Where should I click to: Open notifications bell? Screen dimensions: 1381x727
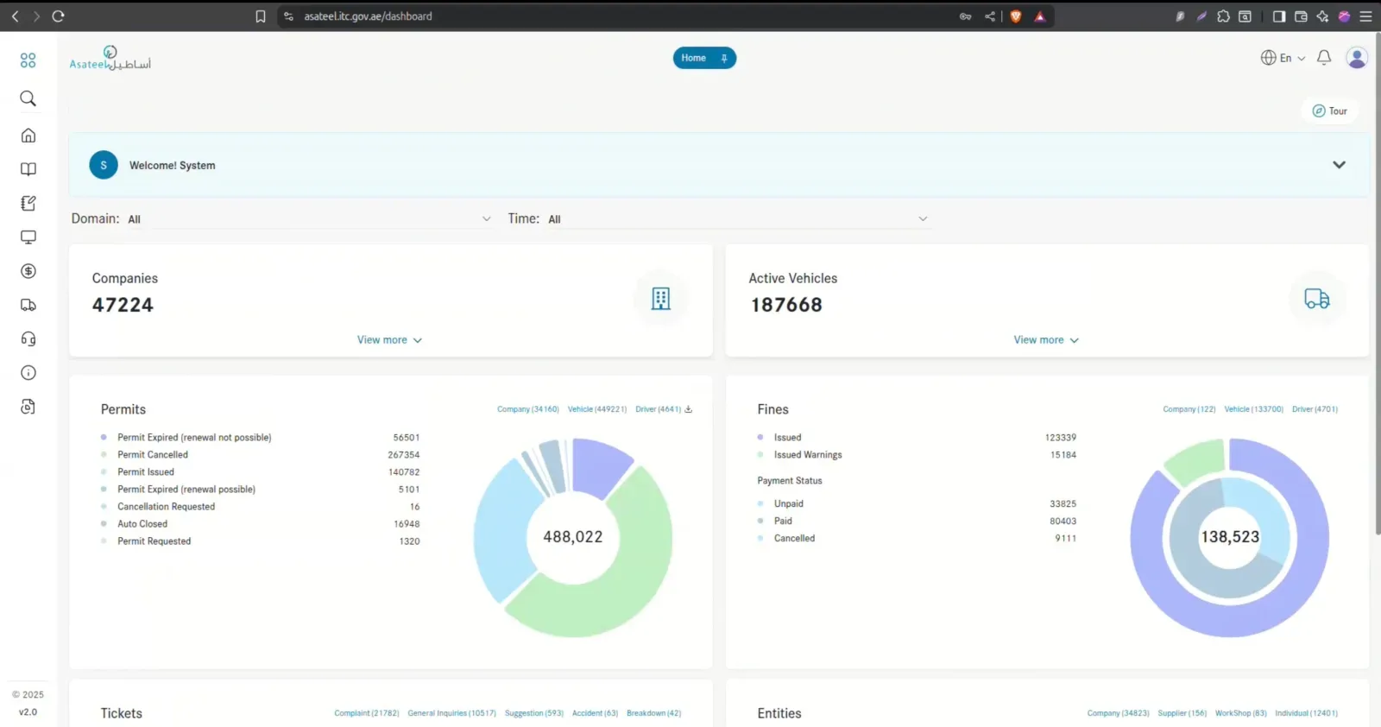pyautogui.click(x=1323, y=58)
